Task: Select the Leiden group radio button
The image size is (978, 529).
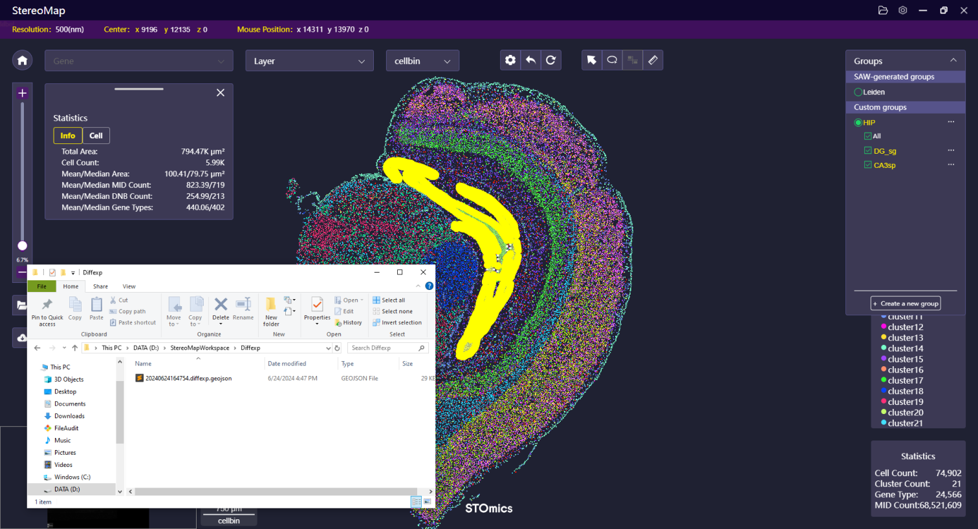Action: [858, 92]
